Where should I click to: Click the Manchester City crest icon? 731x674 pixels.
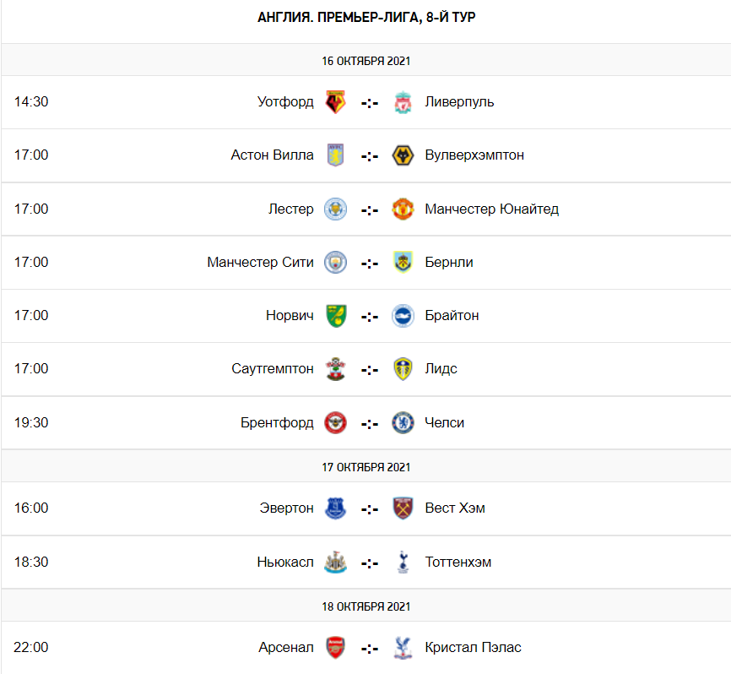336,262
